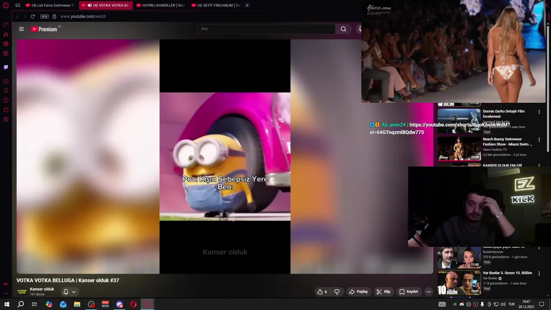Open the history clock icon in sidebar

[x=6, y=100]
